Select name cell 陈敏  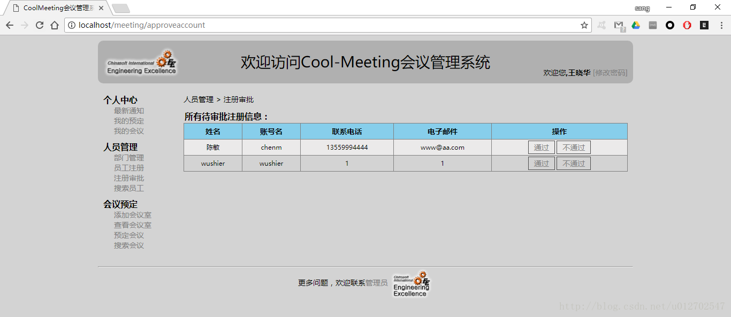click(x=213, y=148)
